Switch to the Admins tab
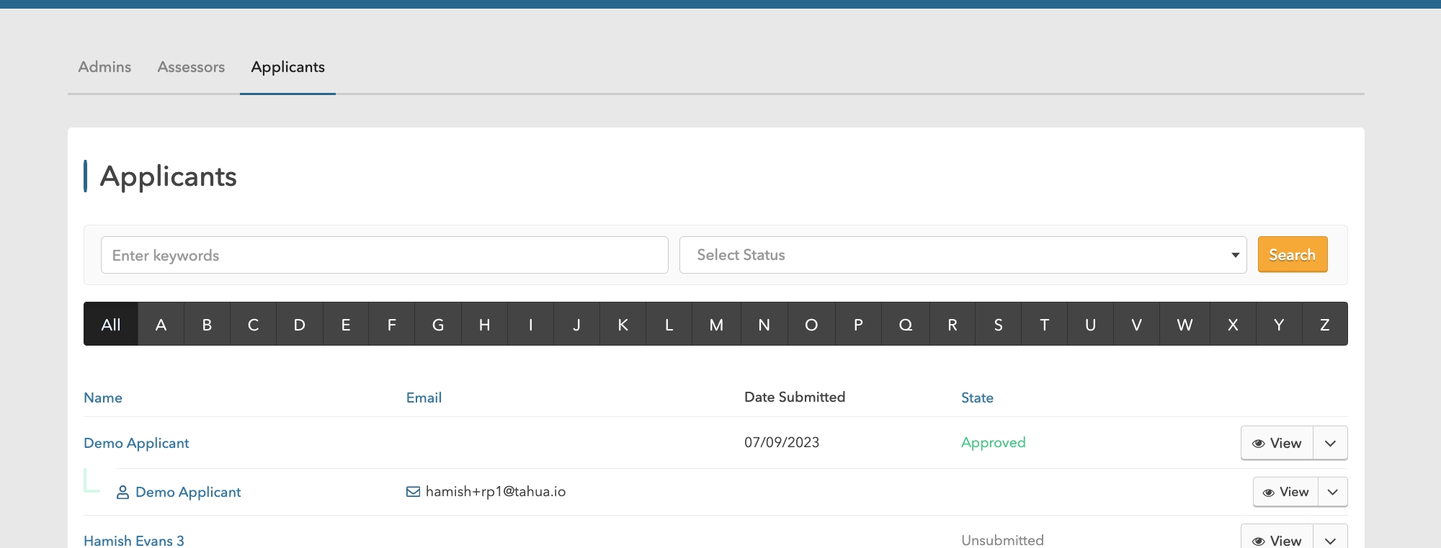 tap(104, 68)
